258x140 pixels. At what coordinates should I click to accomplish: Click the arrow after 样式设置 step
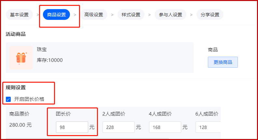[149, 15]
